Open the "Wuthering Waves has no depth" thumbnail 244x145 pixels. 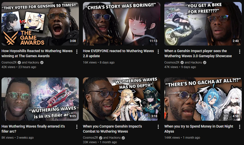click(121, 99)
